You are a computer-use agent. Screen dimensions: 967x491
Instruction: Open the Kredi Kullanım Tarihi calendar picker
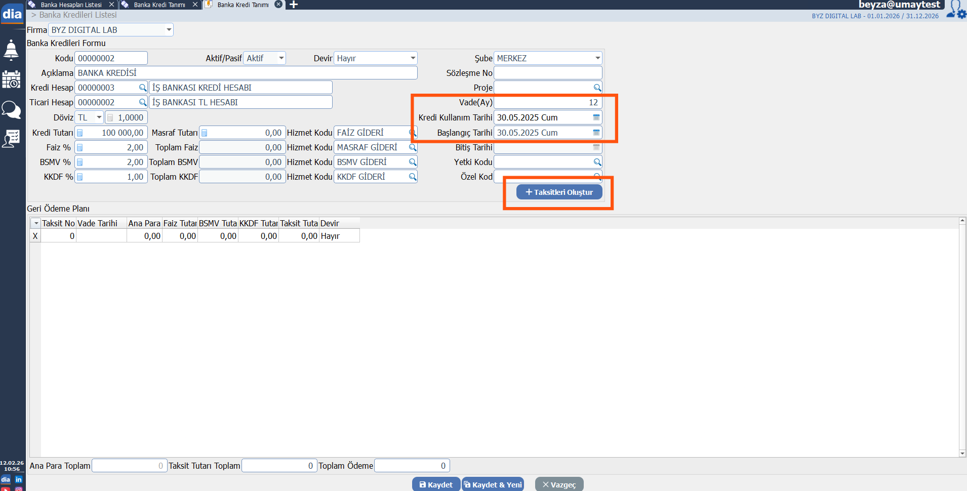tap(596, 117)
